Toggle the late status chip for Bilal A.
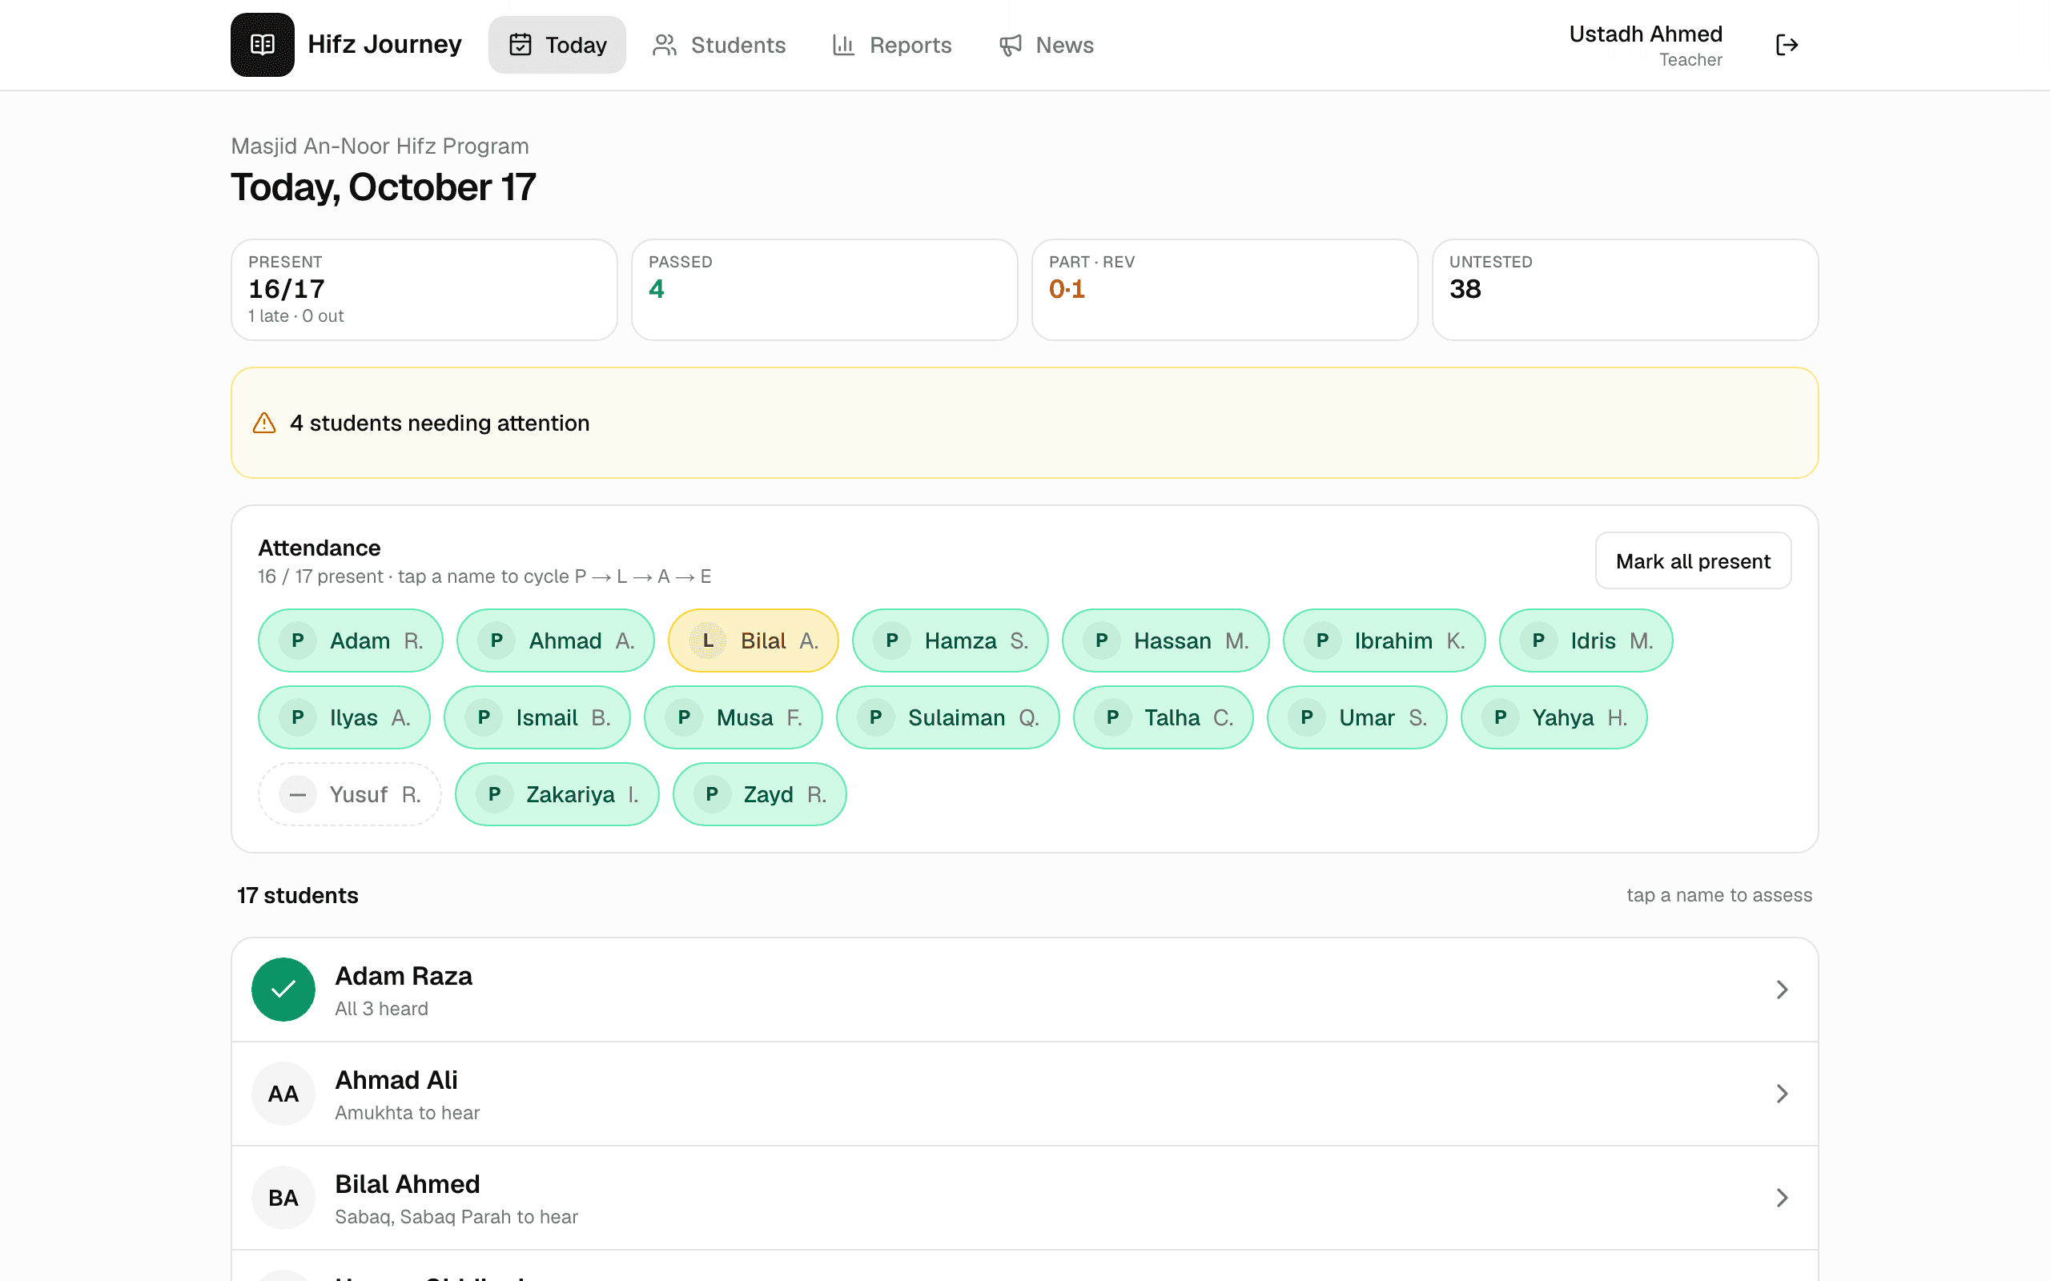2050x1281 pixels. click(x=753, y=640)
